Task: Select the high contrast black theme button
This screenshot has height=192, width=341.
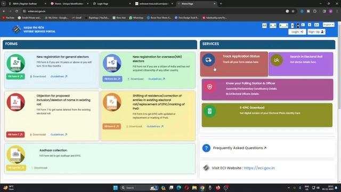Action: coord(298,26)
